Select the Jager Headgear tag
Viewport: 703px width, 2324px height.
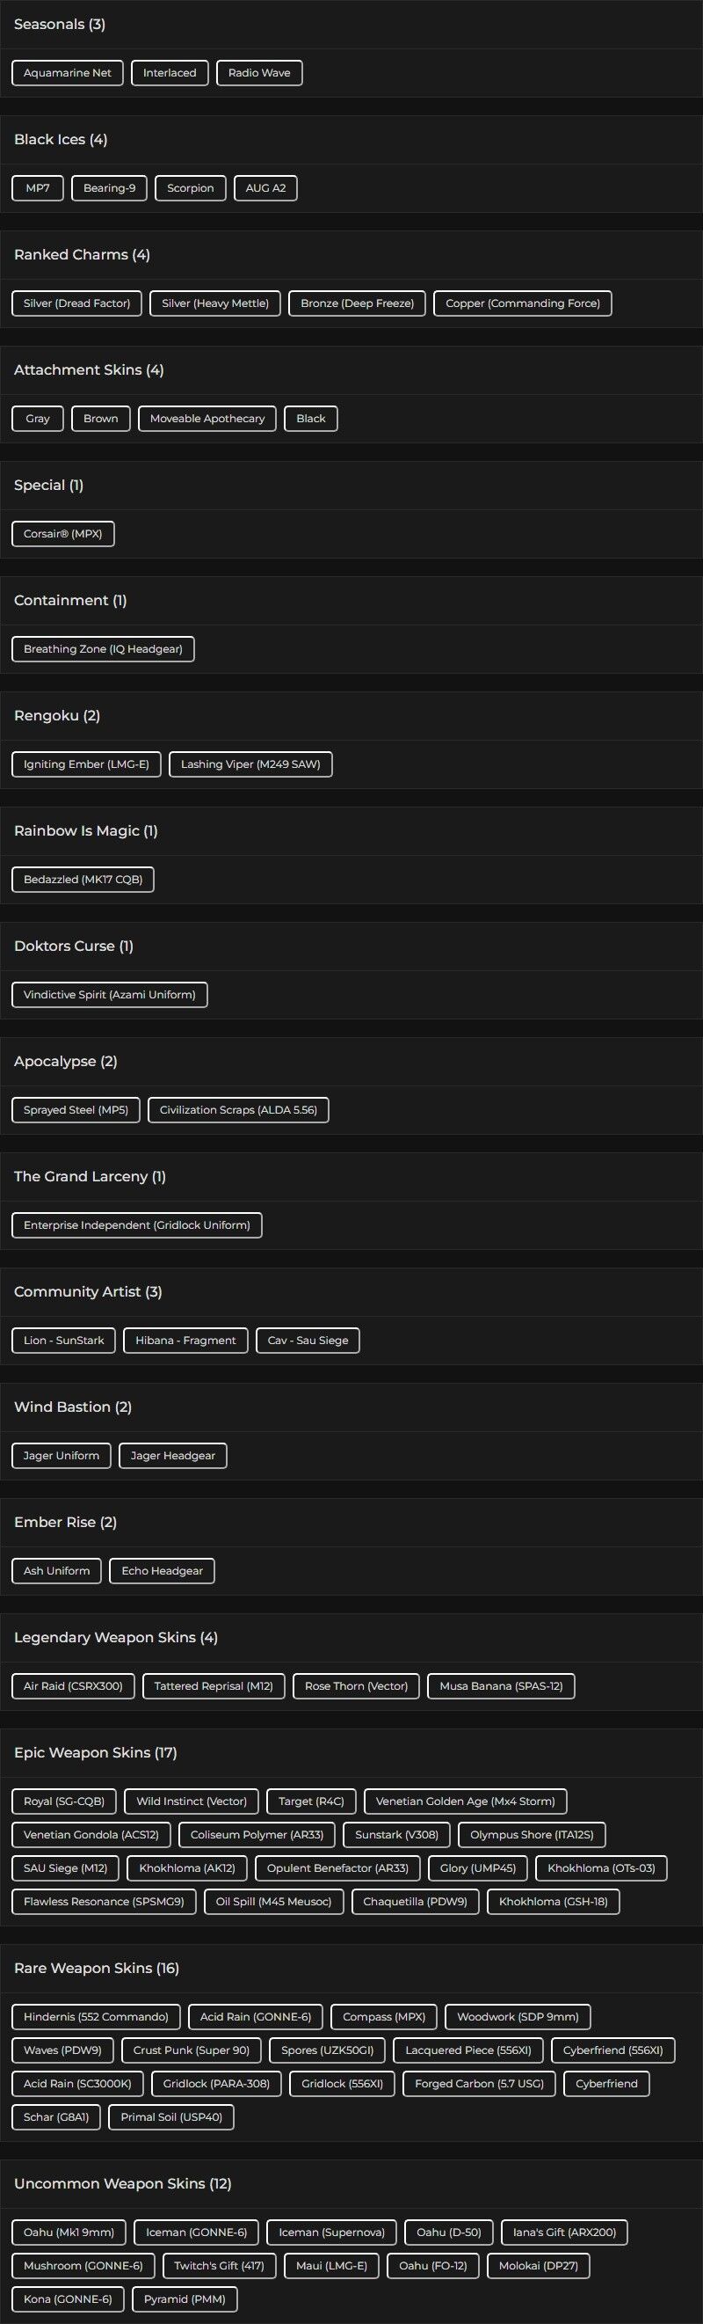[173, 1456]
